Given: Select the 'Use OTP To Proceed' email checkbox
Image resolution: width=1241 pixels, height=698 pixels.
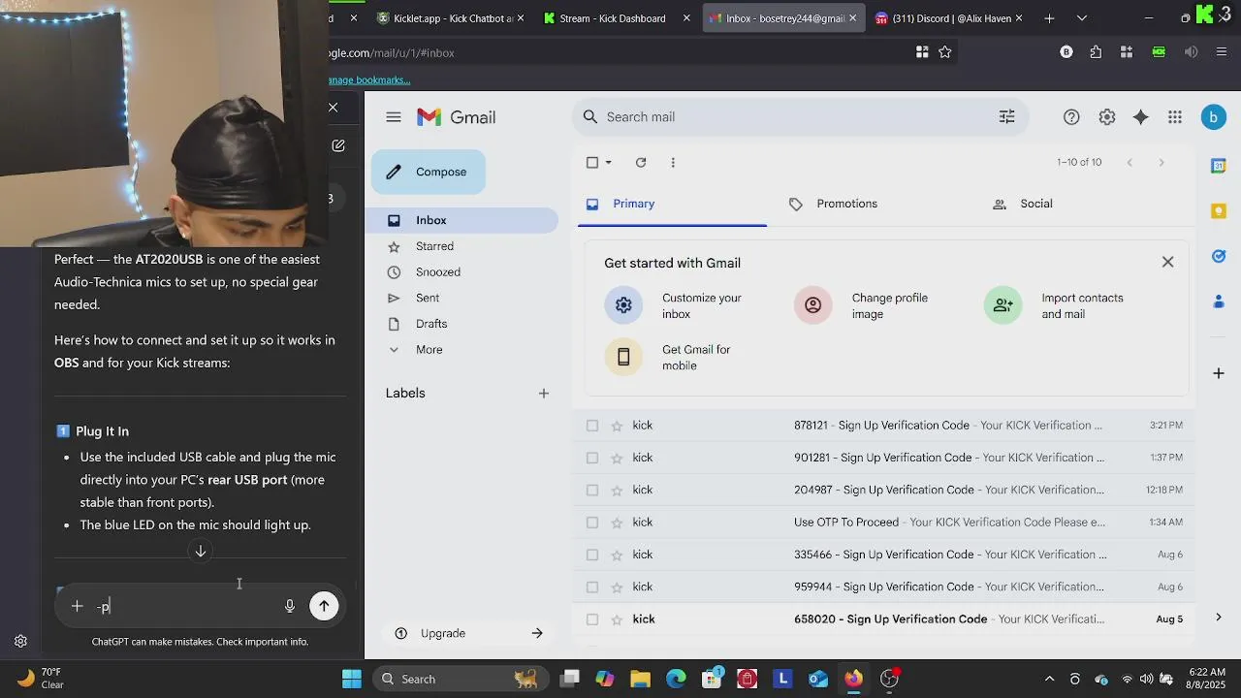Looking at the screenshot, I should click(592, 523).
